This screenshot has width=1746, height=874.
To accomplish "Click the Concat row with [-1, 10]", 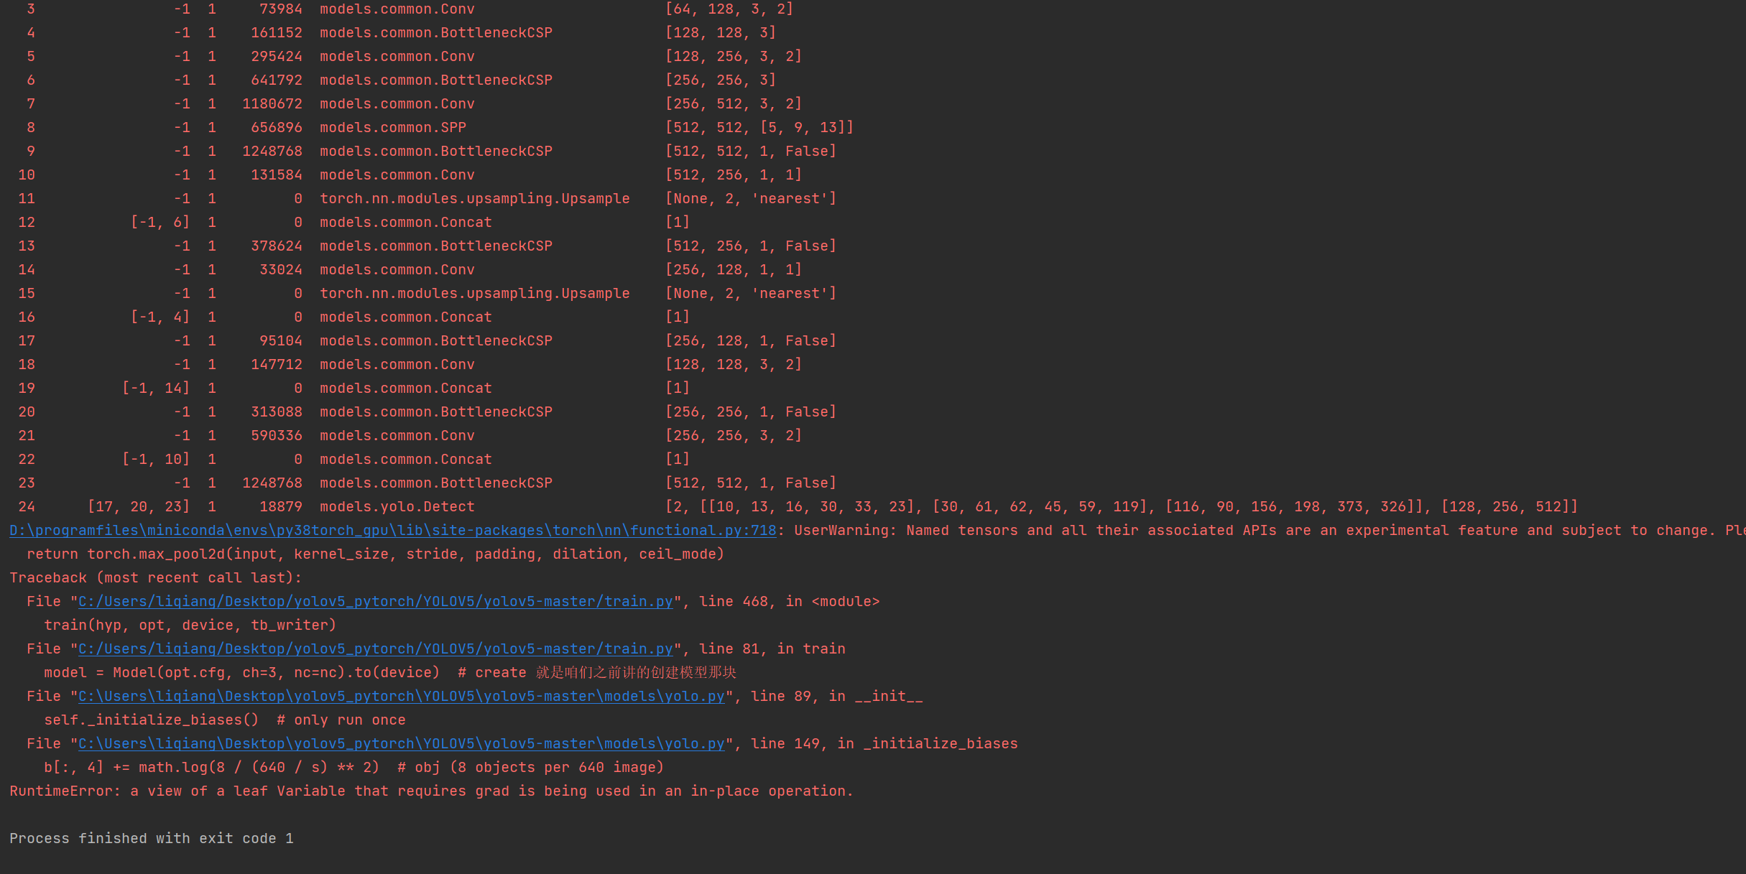I will point(405,460).
